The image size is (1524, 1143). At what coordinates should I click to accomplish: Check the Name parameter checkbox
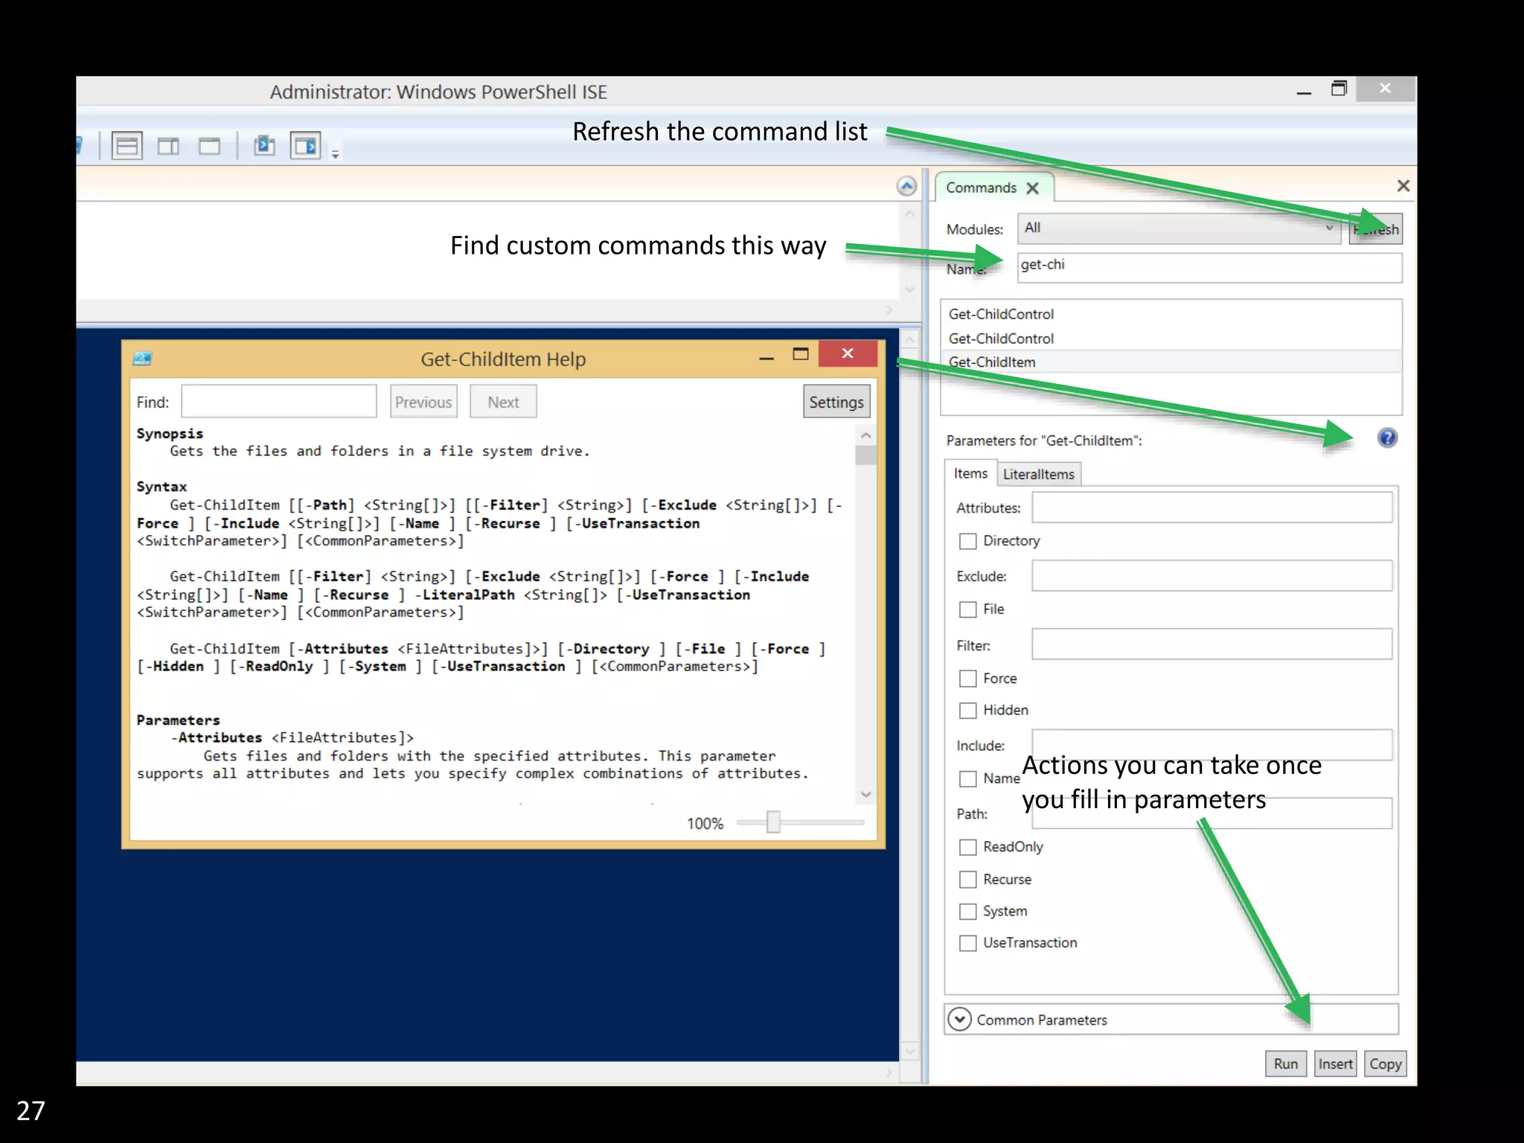(967, 779)
